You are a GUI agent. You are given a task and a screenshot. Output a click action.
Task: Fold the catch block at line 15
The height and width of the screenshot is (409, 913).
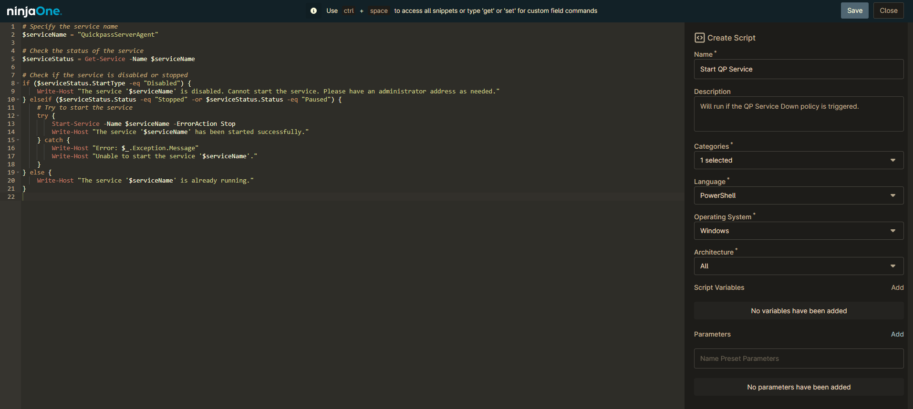tap(18, 140)
